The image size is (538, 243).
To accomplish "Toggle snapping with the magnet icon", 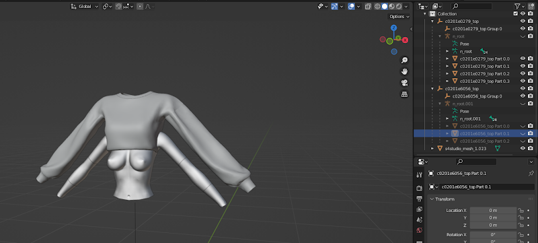I will 118,6.
